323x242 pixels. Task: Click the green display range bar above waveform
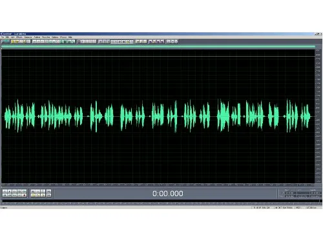coord(158,46)
